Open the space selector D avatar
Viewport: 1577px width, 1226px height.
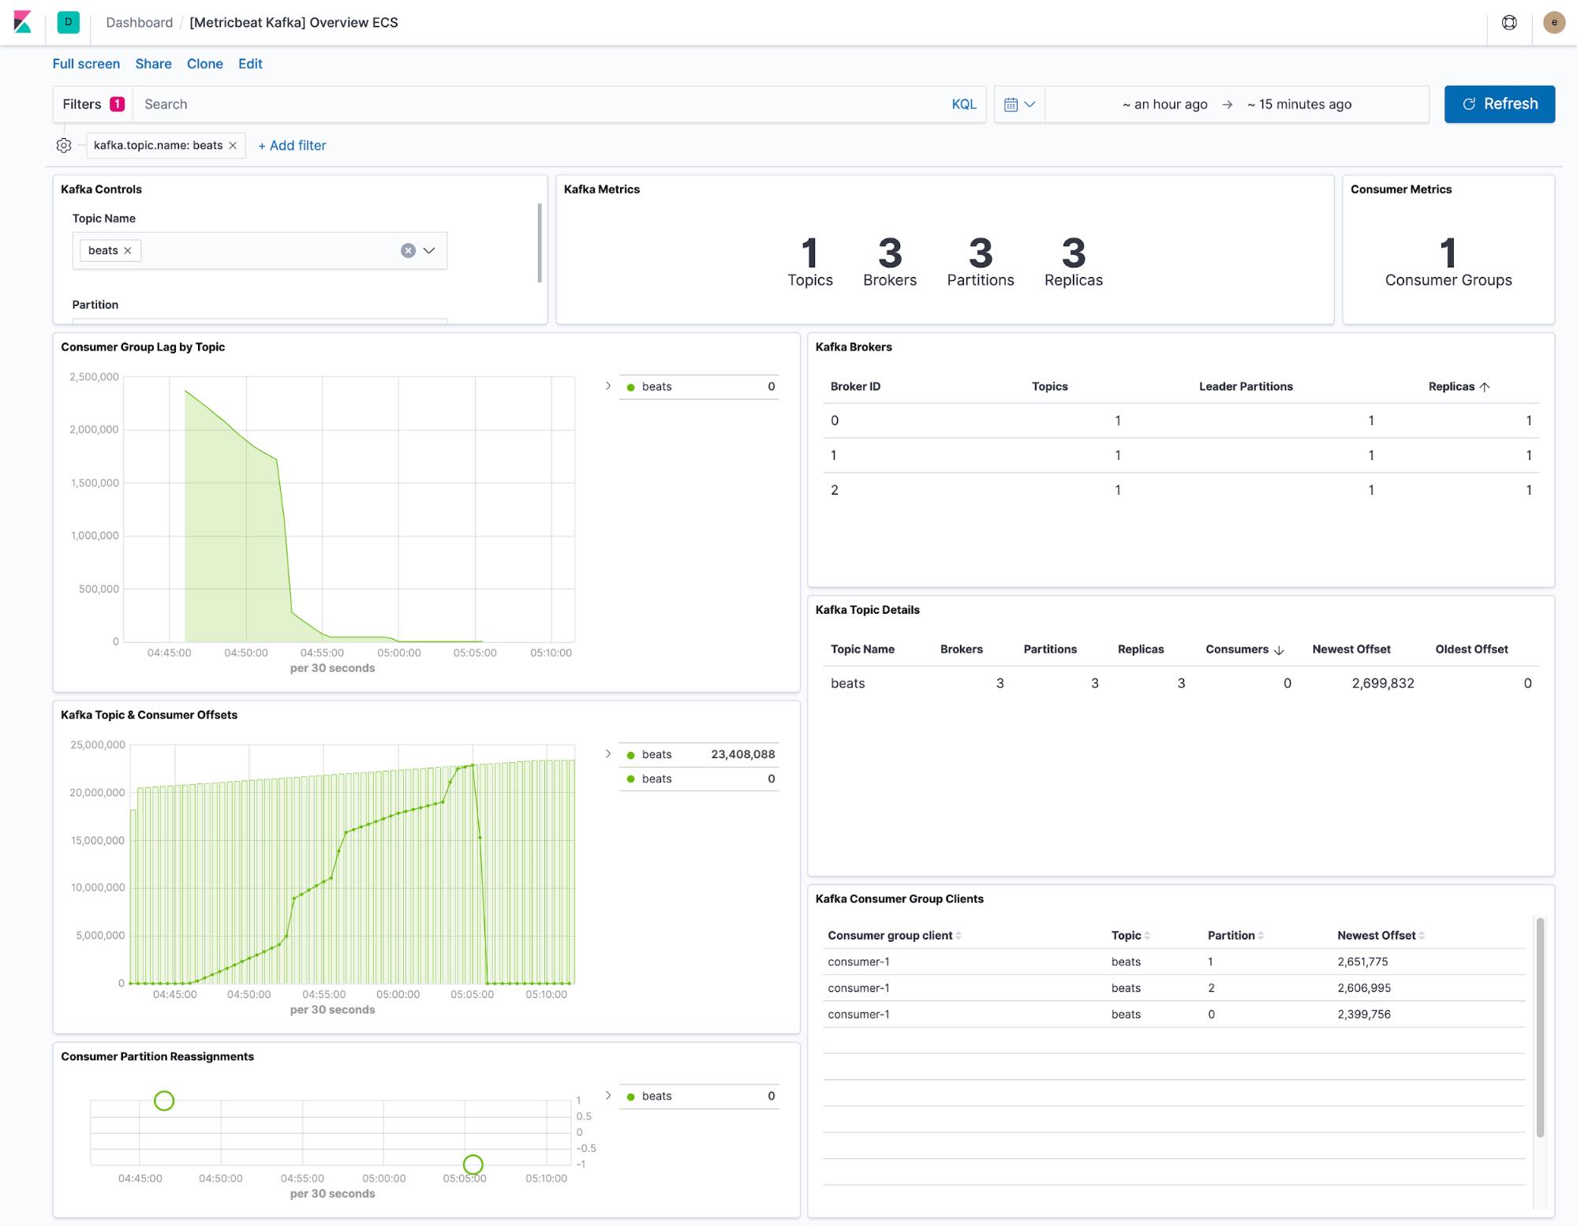click(69, 22)
